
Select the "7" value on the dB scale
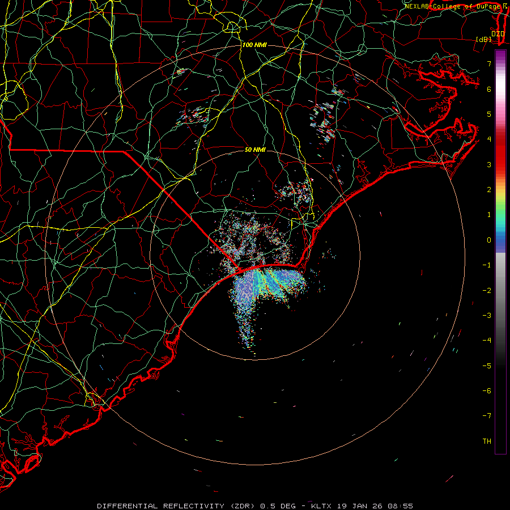489,63
